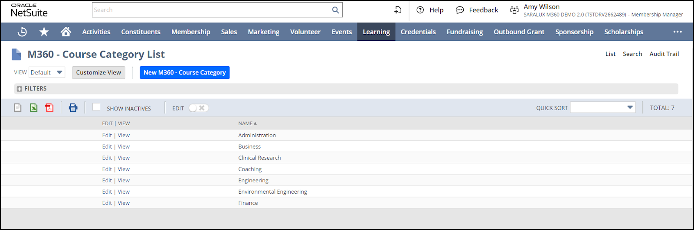The width and height of the screenshot is (694, 230).
Task: Open the Recent Records clock icon
Action: point(22,32)
